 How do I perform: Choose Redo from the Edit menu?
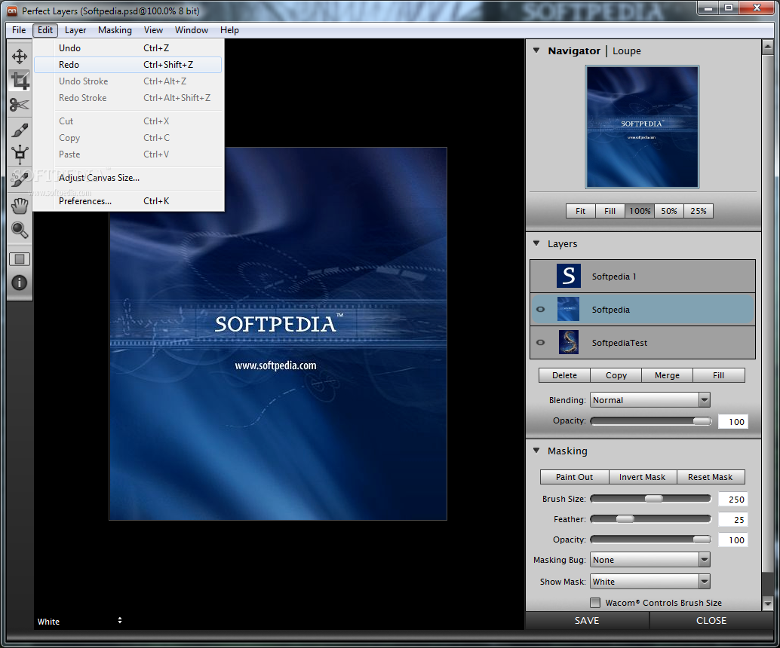(127, 65)
